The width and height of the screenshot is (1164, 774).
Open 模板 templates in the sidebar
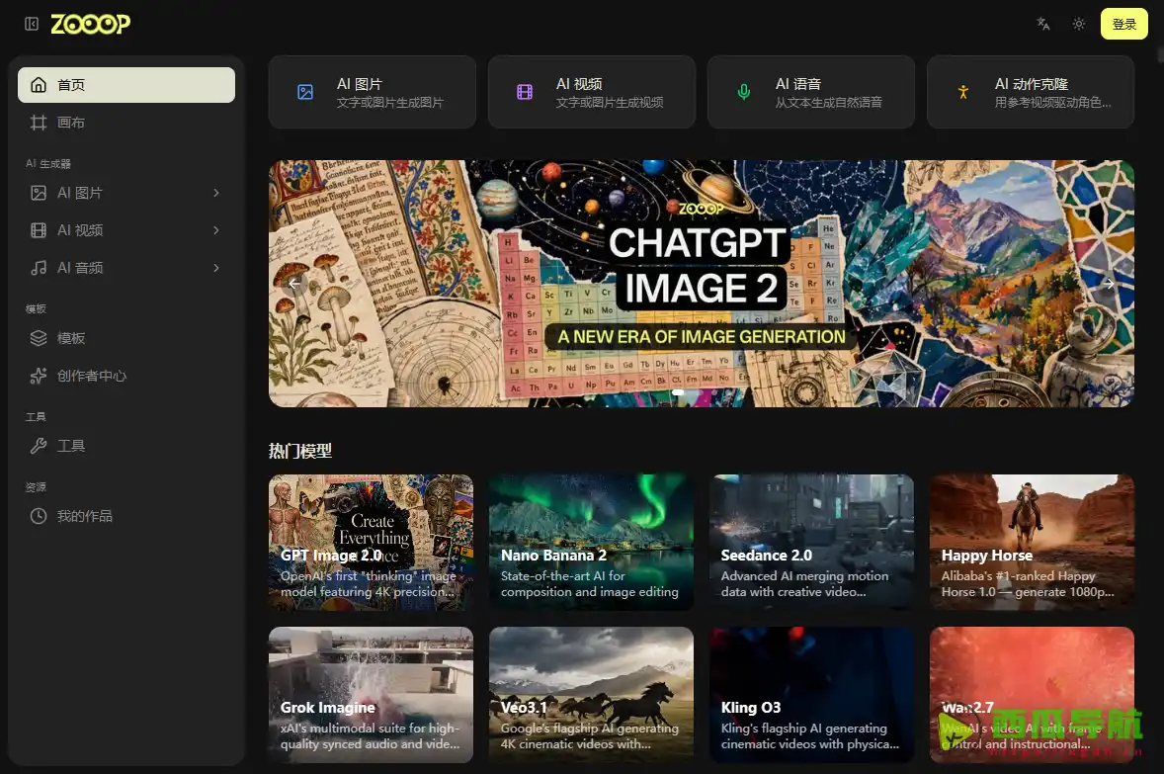(126, 338)
